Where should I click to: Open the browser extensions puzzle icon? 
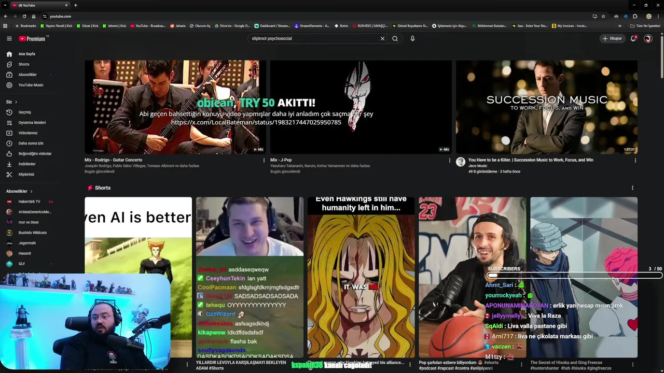(x=635, y=16)
